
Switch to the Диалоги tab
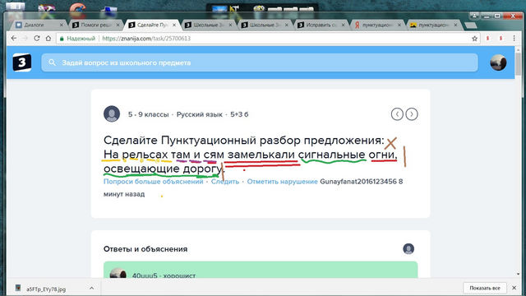(39, 25)
